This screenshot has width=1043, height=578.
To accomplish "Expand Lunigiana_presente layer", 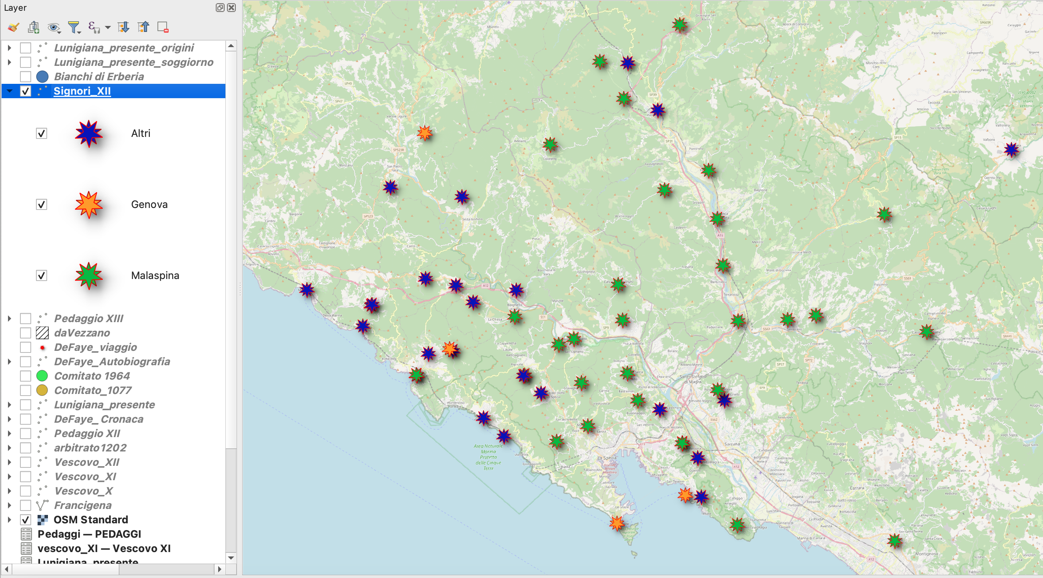I will click(x=9, y=404).
